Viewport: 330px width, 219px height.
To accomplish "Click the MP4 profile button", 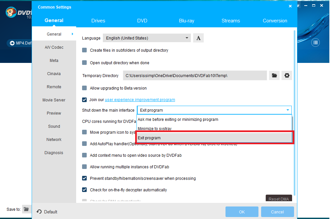I will pos(19,43).
